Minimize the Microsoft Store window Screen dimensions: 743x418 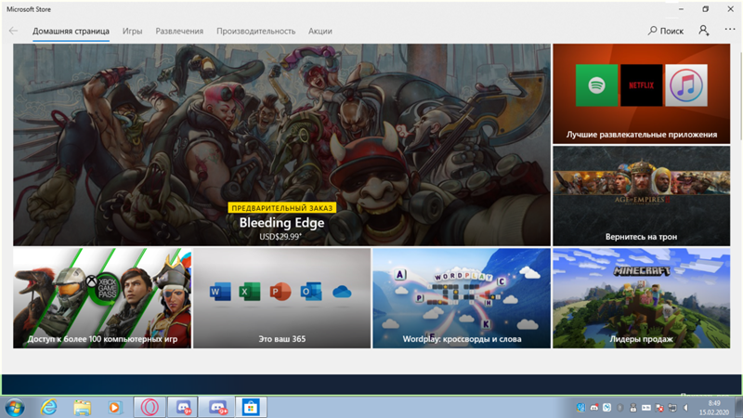click(x=681, y=9)
